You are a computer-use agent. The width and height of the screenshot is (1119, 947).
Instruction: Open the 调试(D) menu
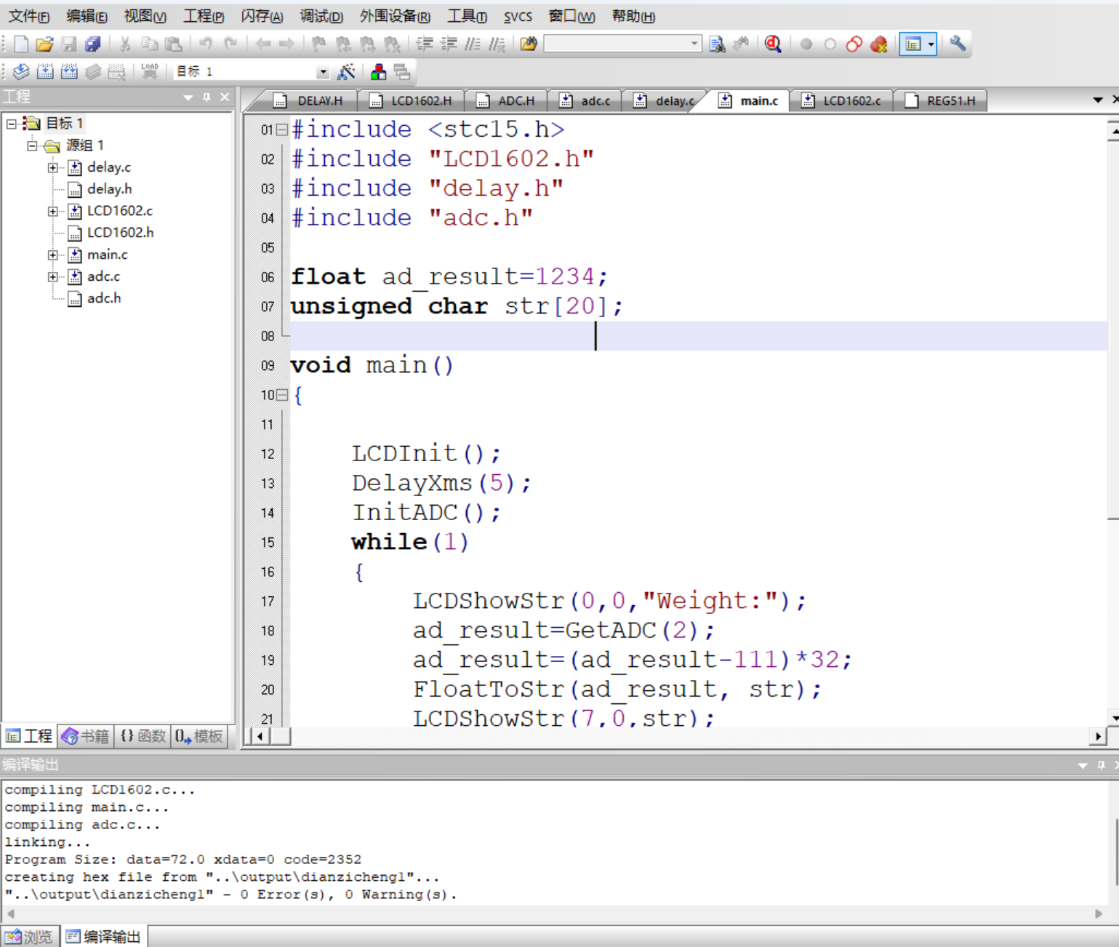321,16
